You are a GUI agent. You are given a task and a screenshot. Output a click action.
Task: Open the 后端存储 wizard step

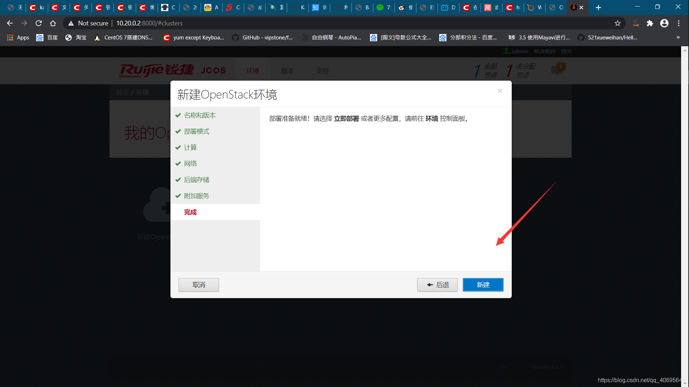tap(215, 180)
